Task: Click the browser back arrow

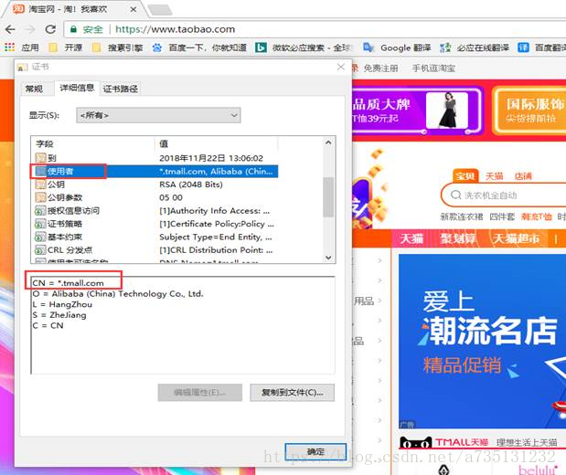Action: pyautogui.click(x=10, y=29)
